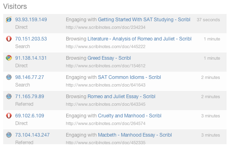
Task: Select visitor IP 69.102.6.109
Action: click(29, 116)
